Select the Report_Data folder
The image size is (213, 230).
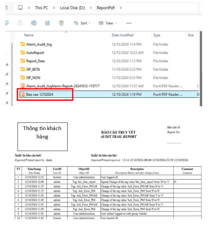tap(35, 61)
